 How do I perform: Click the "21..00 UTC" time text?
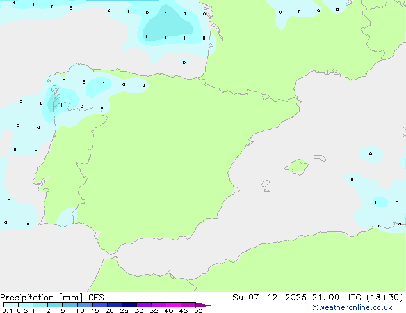(336, 298)
